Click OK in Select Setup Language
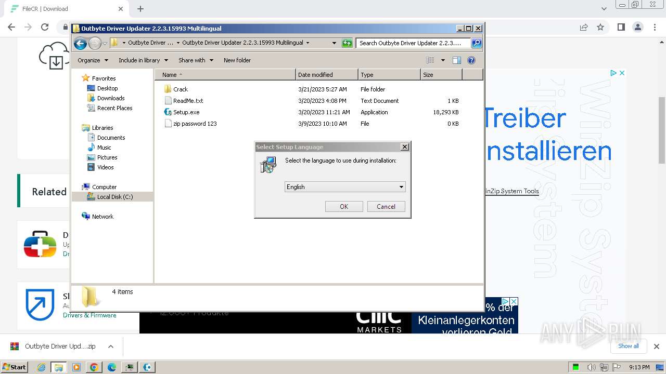 pyautogui.click(x=344, y=207)
